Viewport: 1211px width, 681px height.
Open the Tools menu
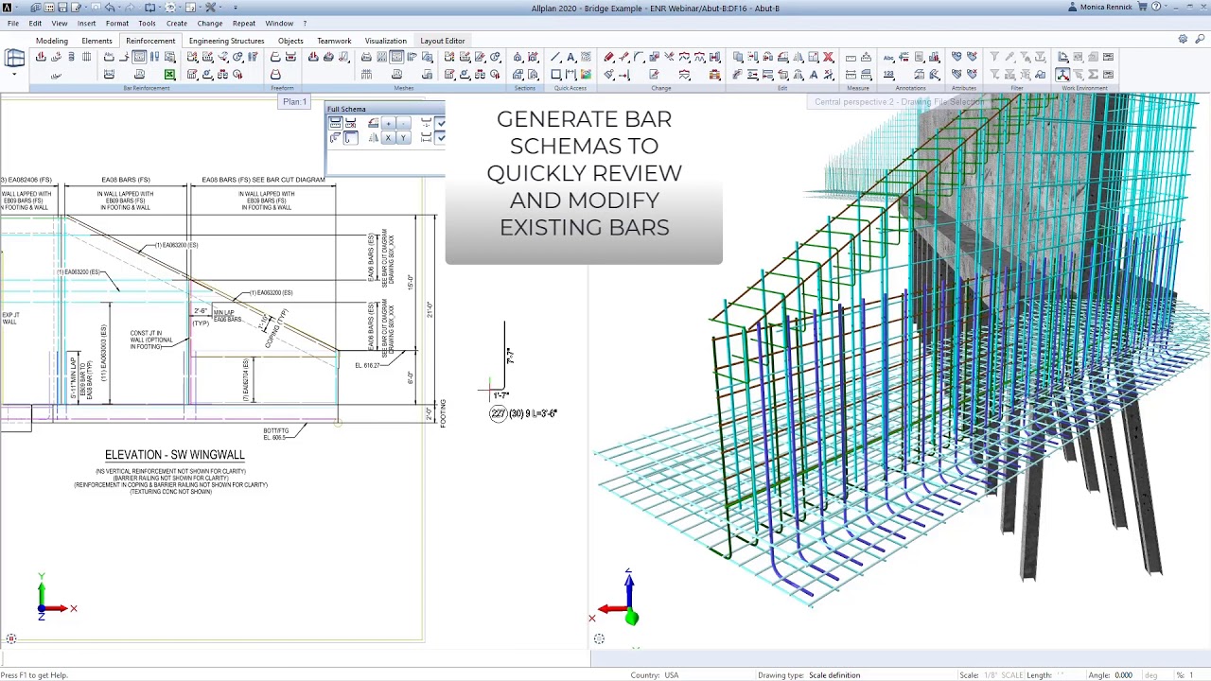tap(147, 23)
